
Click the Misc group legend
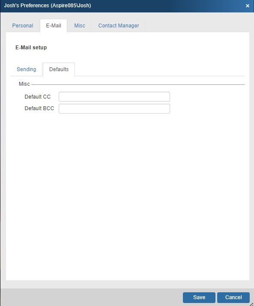[24, 84]
